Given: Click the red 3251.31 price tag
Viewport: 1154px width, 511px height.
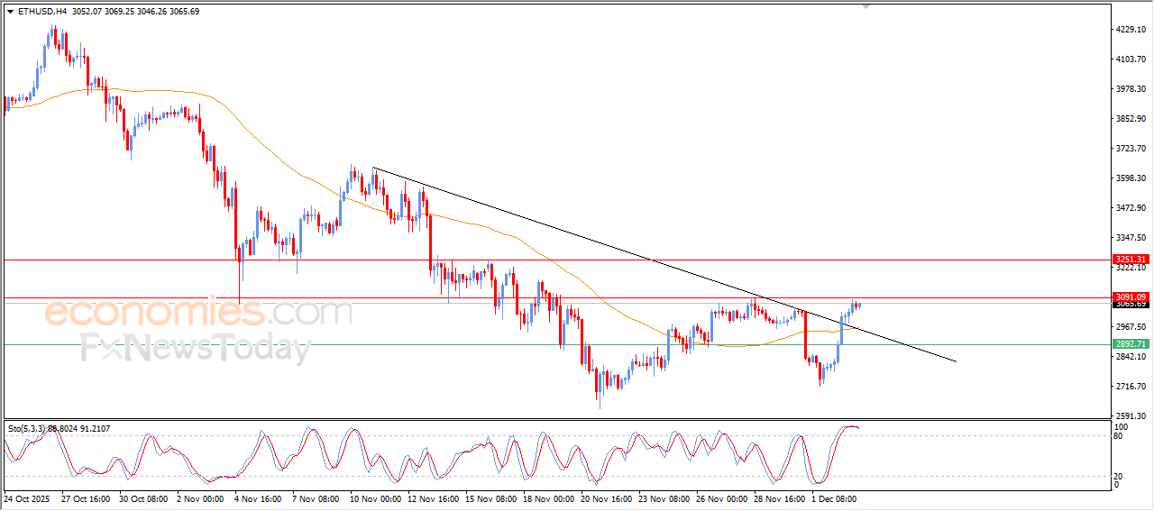Looking at the screenshot, I should point(1130,260).
